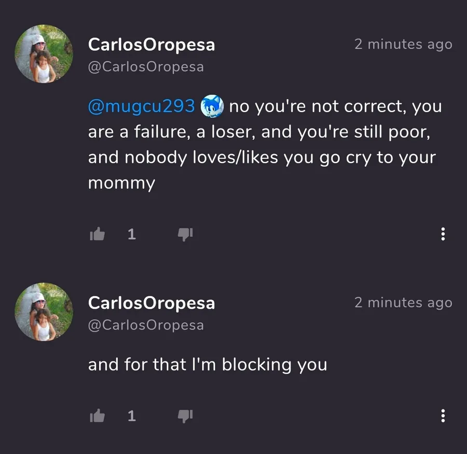This screenshot has height=454, width=467.
Task: Click like count on "blocking you" comment
Action: tap(132, 416)
